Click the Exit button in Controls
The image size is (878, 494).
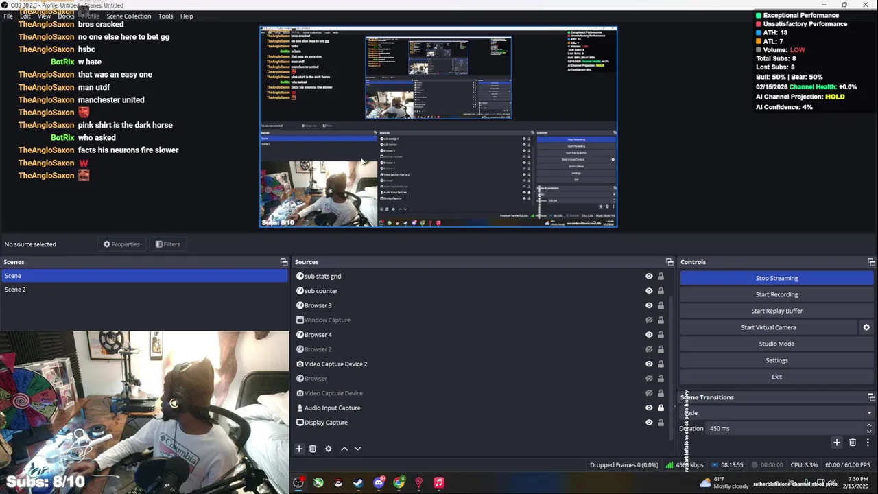point(776,377)
